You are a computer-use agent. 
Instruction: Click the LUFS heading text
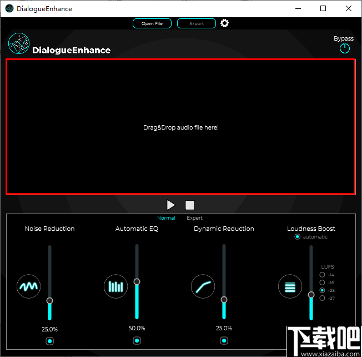click(328, 266)
